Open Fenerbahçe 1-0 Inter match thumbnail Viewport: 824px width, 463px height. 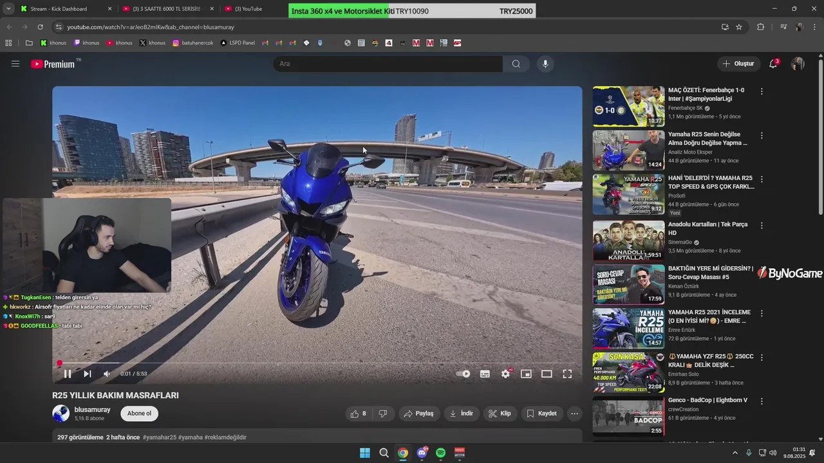pyautogui.click(x=628, y=107)
